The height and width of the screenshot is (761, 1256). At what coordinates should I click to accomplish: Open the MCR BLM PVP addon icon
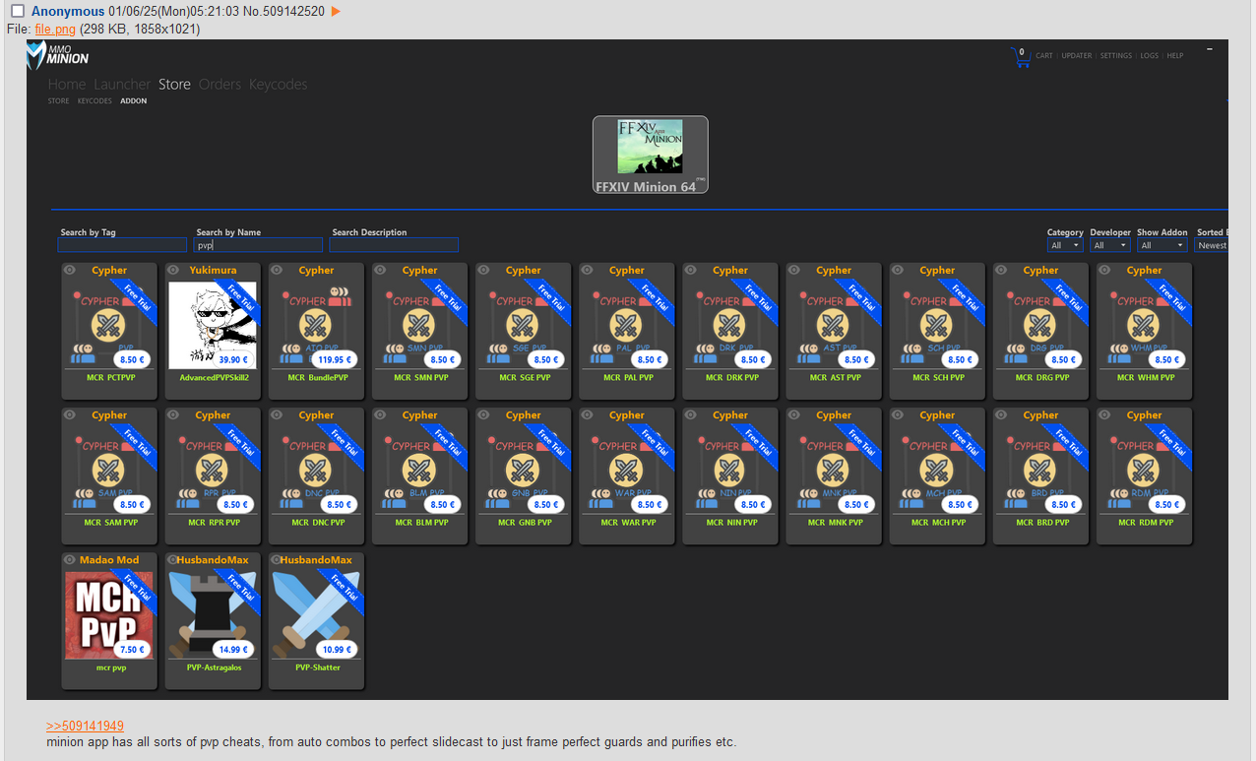click(x=419, y=471)
